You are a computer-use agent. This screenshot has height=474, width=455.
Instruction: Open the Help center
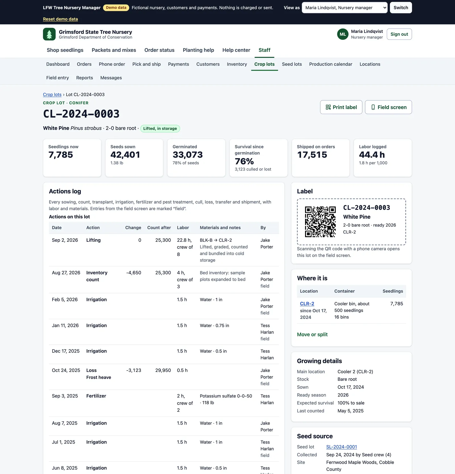click(236, 50)
